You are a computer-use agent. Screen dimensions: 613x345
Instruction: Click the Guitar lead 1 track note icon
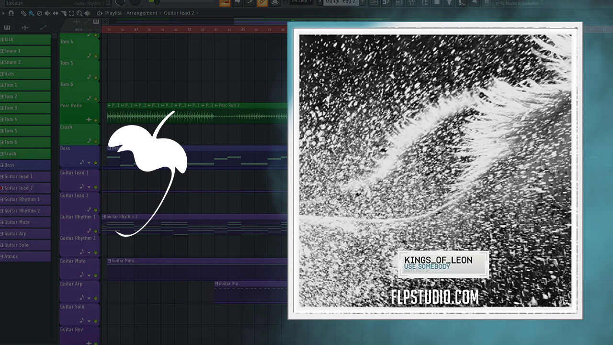(x=82, y=186)
